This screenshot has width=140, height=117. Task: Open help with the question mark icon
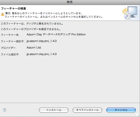pos(5,110)
